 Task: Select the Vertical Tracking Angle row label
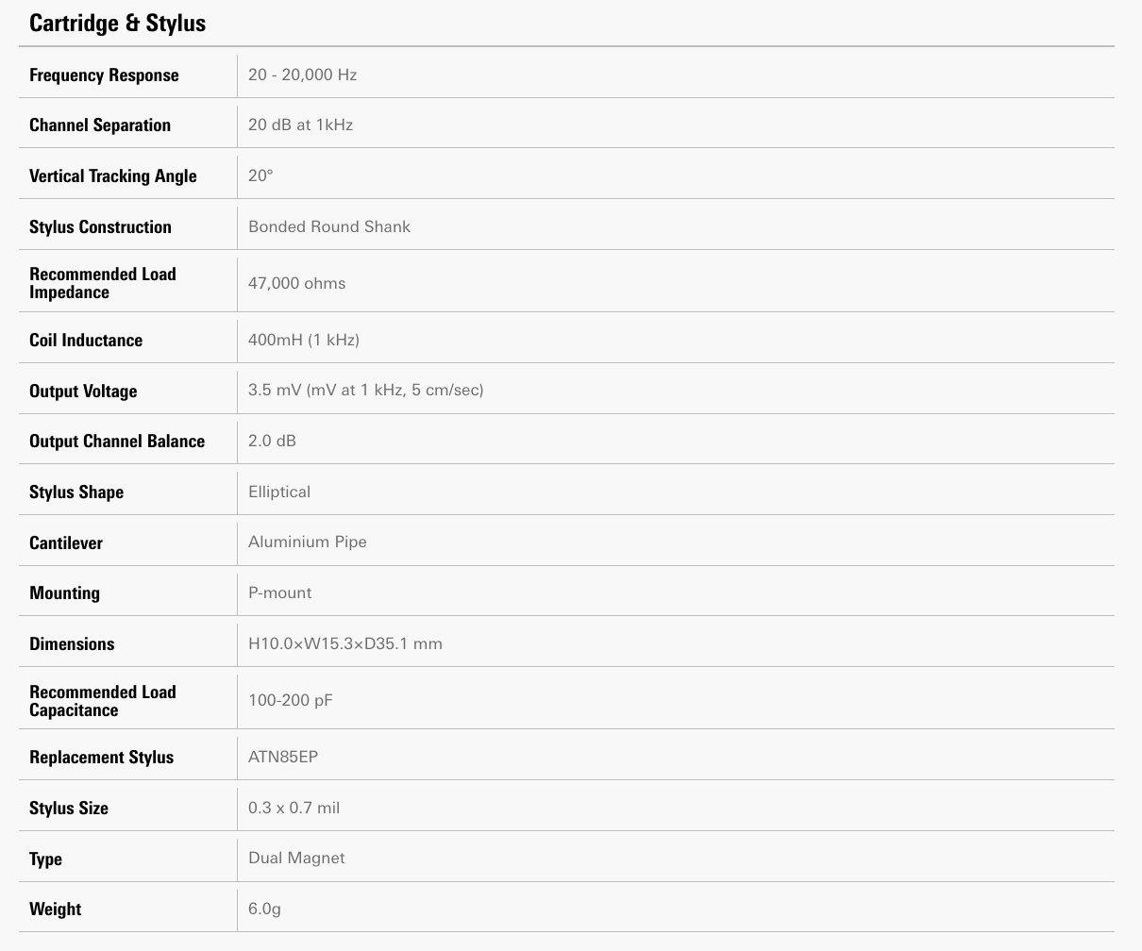[113, 176]
